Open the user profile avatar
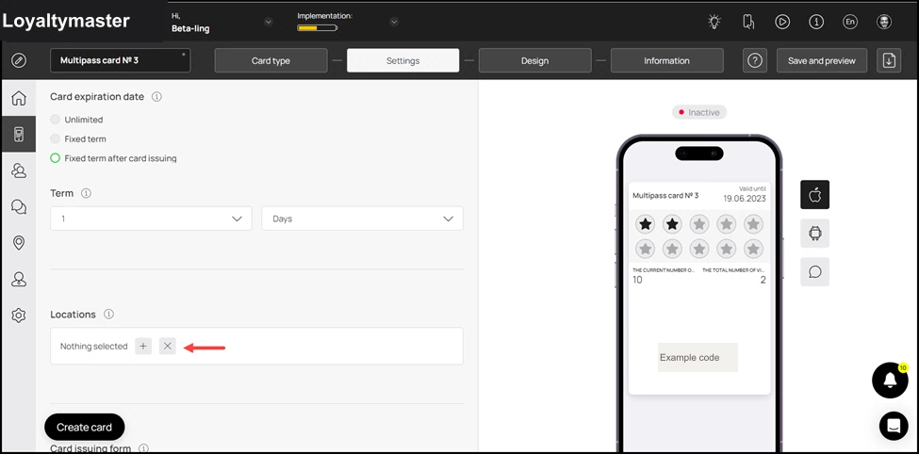 pyautogui.click(x=884, y=23)
